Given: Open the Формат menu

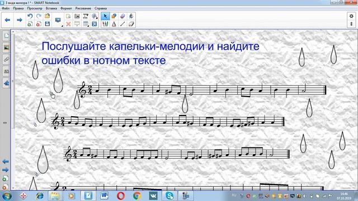Looking at the screenshot, I should (66, 8).
